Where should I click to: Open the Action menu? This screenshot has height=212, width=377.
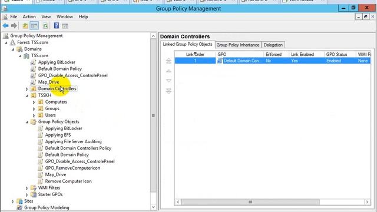tap(29, 17)
